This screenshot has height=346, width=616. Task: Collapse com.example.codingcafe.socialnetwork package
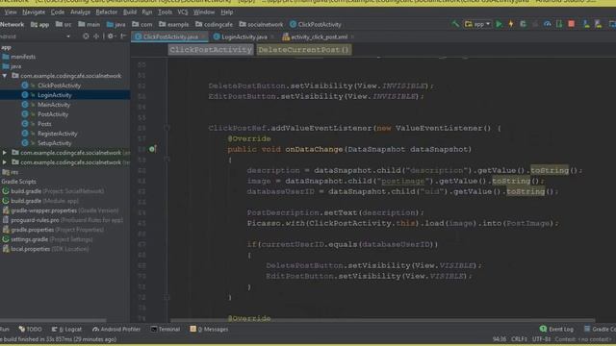pos(4,76)
